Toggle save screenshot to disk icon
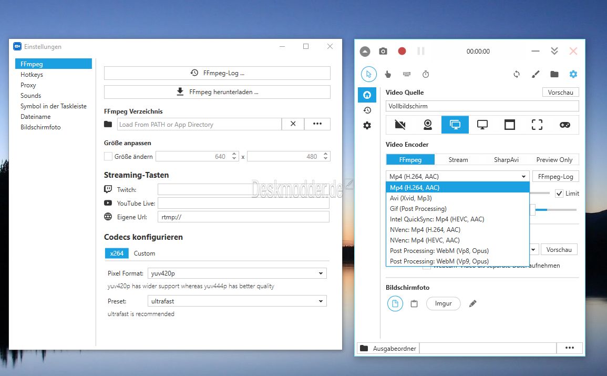 (395, 303)
